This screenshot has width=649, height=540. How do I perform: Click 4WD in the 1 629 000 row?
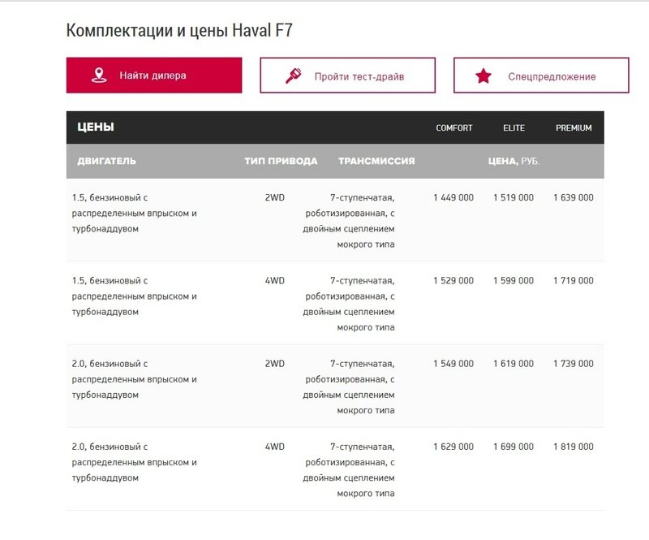[x=275, y=447]
